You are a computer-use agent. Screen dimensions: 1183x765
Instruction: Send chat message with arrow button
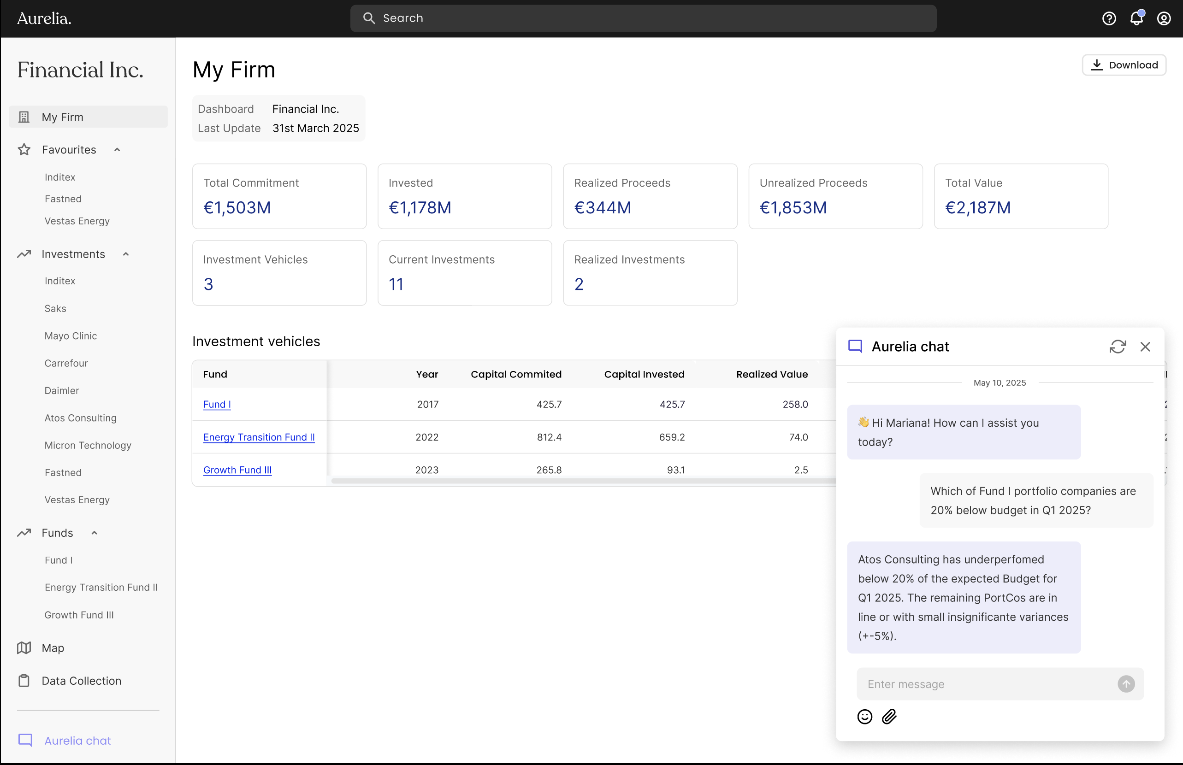pyautogui.click(x=1126, y=684)
